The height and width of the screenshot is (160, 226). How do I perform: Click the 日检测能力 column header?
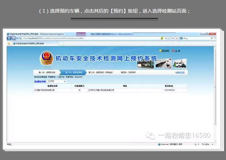tap(79, 86)
